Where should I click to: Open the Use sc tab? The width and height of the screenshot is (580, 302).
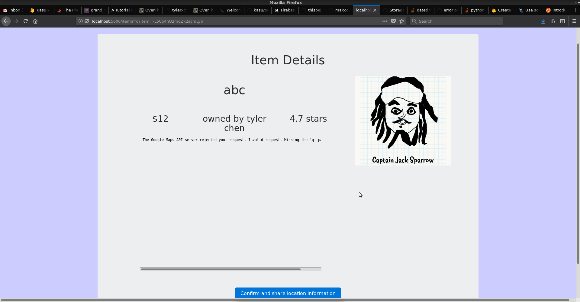530,10
